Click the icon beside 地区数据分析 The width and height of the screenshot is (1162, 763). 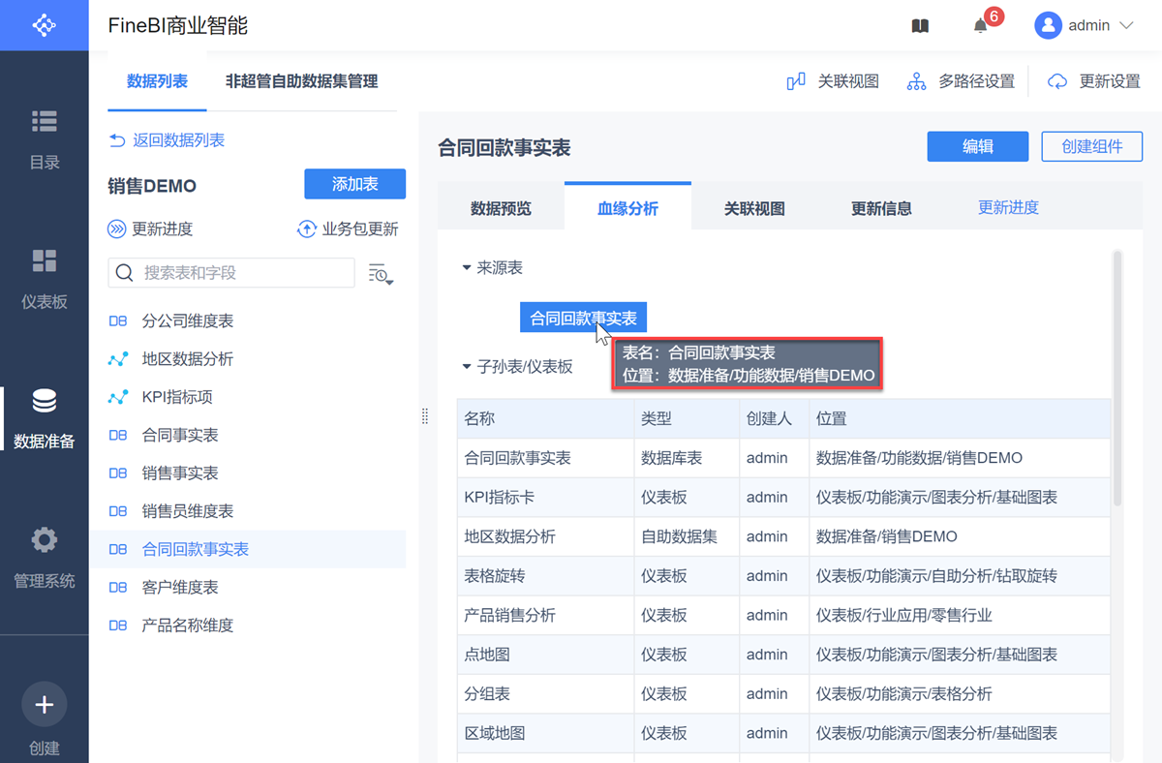tap(118, 359)
